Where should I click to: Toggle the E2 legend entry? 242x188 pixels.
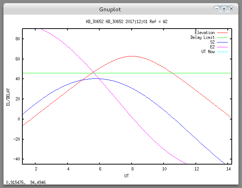coord(212,47)
